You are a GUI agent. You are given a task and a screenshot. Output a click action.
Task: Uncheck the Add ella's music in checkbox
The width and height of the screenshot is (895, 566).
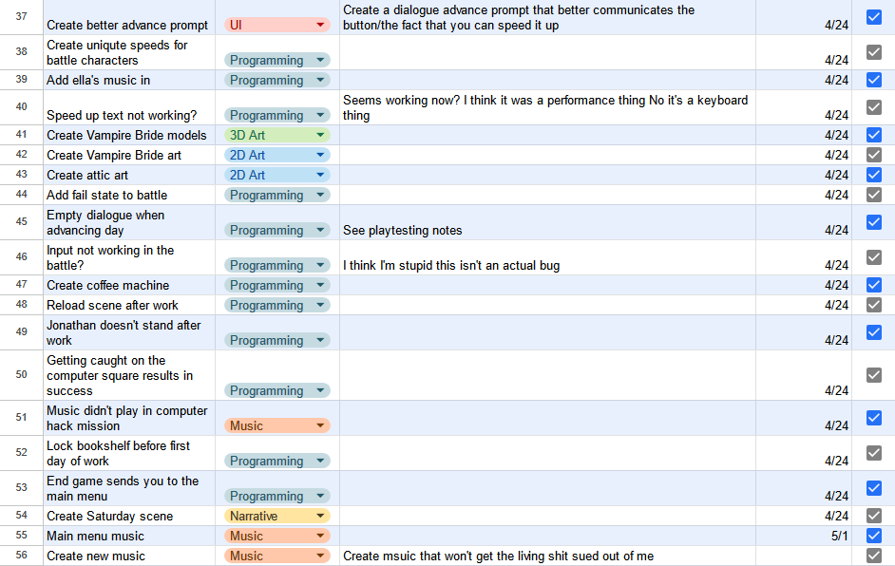(x=874, y=80)
